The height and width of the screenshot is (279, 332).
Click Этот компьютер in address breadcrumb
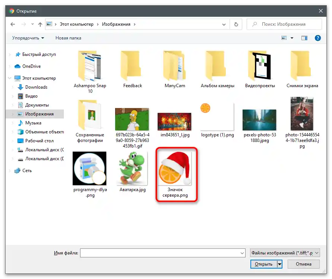[x=76, y=24]
